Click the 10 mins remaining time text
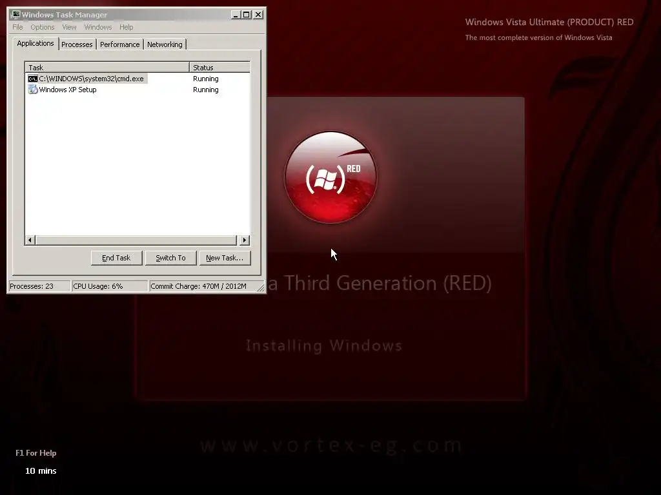Viewport: 661px width, 495px height. click(x=41, y=471)
